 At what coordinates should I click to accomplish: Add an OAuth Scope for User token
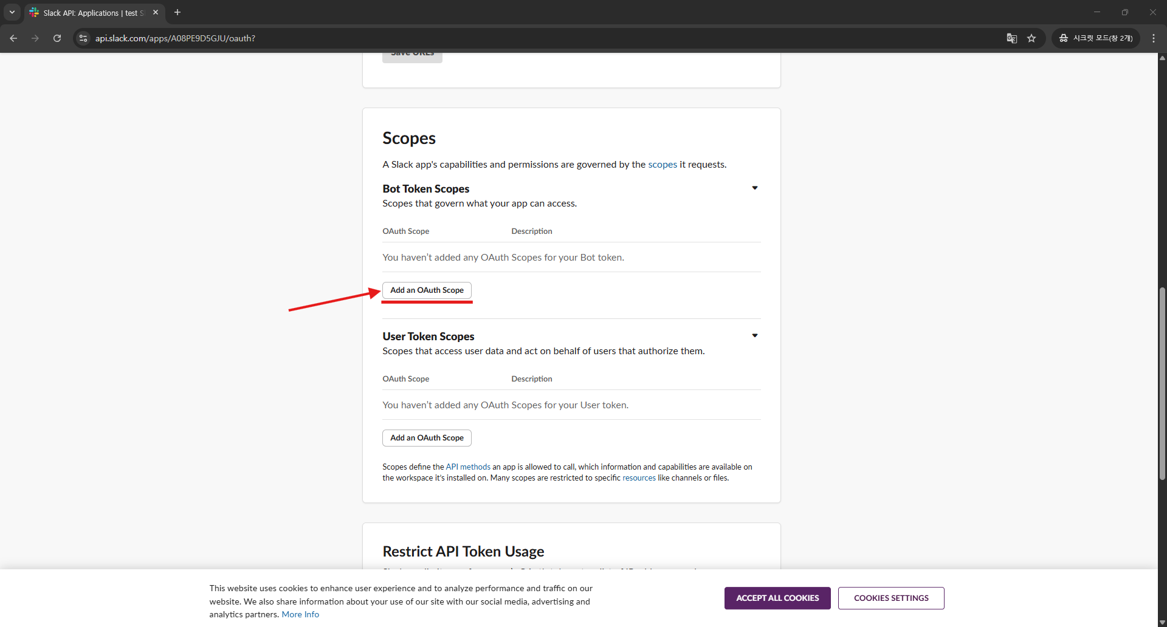pos(427,438)
